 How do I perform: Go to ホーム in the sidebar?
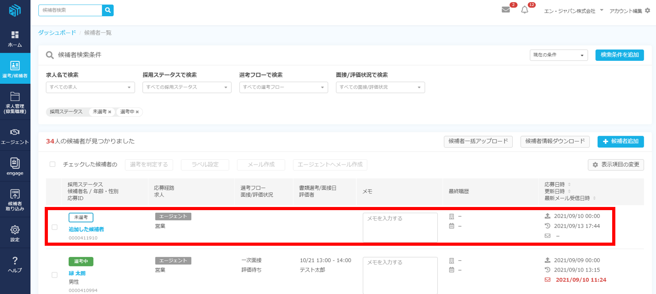point(15,39)
